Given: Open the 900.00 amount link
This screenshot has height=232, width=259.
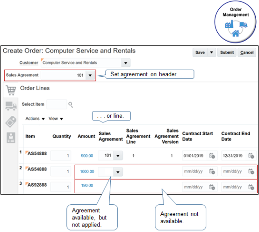Looking at the screenshot, I should (x=87, y=156).
